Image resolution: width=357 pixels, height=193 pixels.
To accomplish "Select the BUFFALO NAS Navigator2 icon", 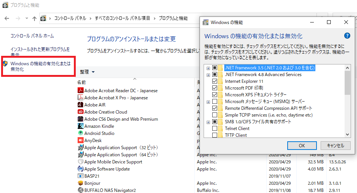I will [80, 190].
